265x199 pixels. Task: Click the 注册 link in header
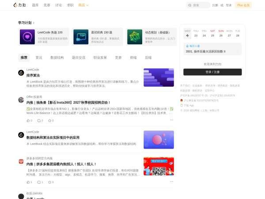click(215, 5)
